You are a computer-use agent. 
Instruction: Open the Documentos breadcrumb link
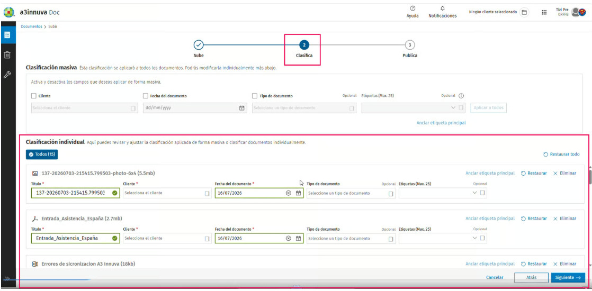coord(31,27)
